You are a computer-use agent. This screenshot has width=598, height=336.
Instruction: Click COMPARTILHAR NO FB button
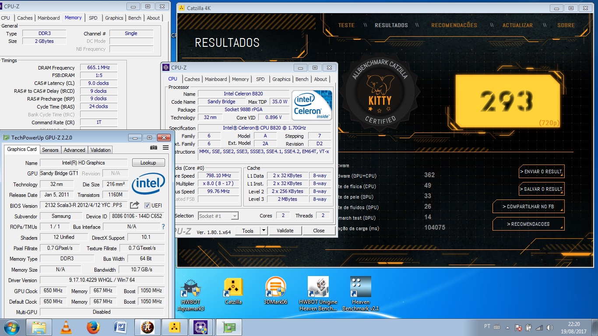point(528,206)
